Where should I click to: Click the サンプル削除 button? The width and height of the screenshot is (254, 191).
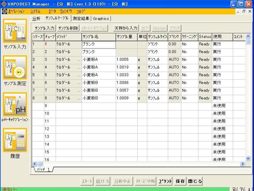68,28
